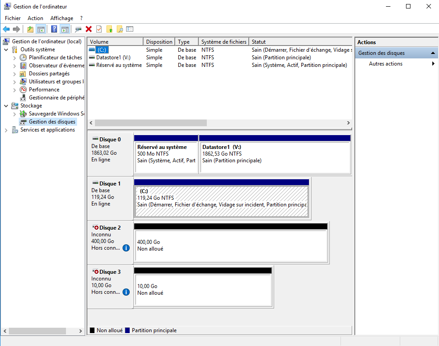439x346 pixels.
Task: Click the rescan disks toolbar icon
Action: coord(78,29)
